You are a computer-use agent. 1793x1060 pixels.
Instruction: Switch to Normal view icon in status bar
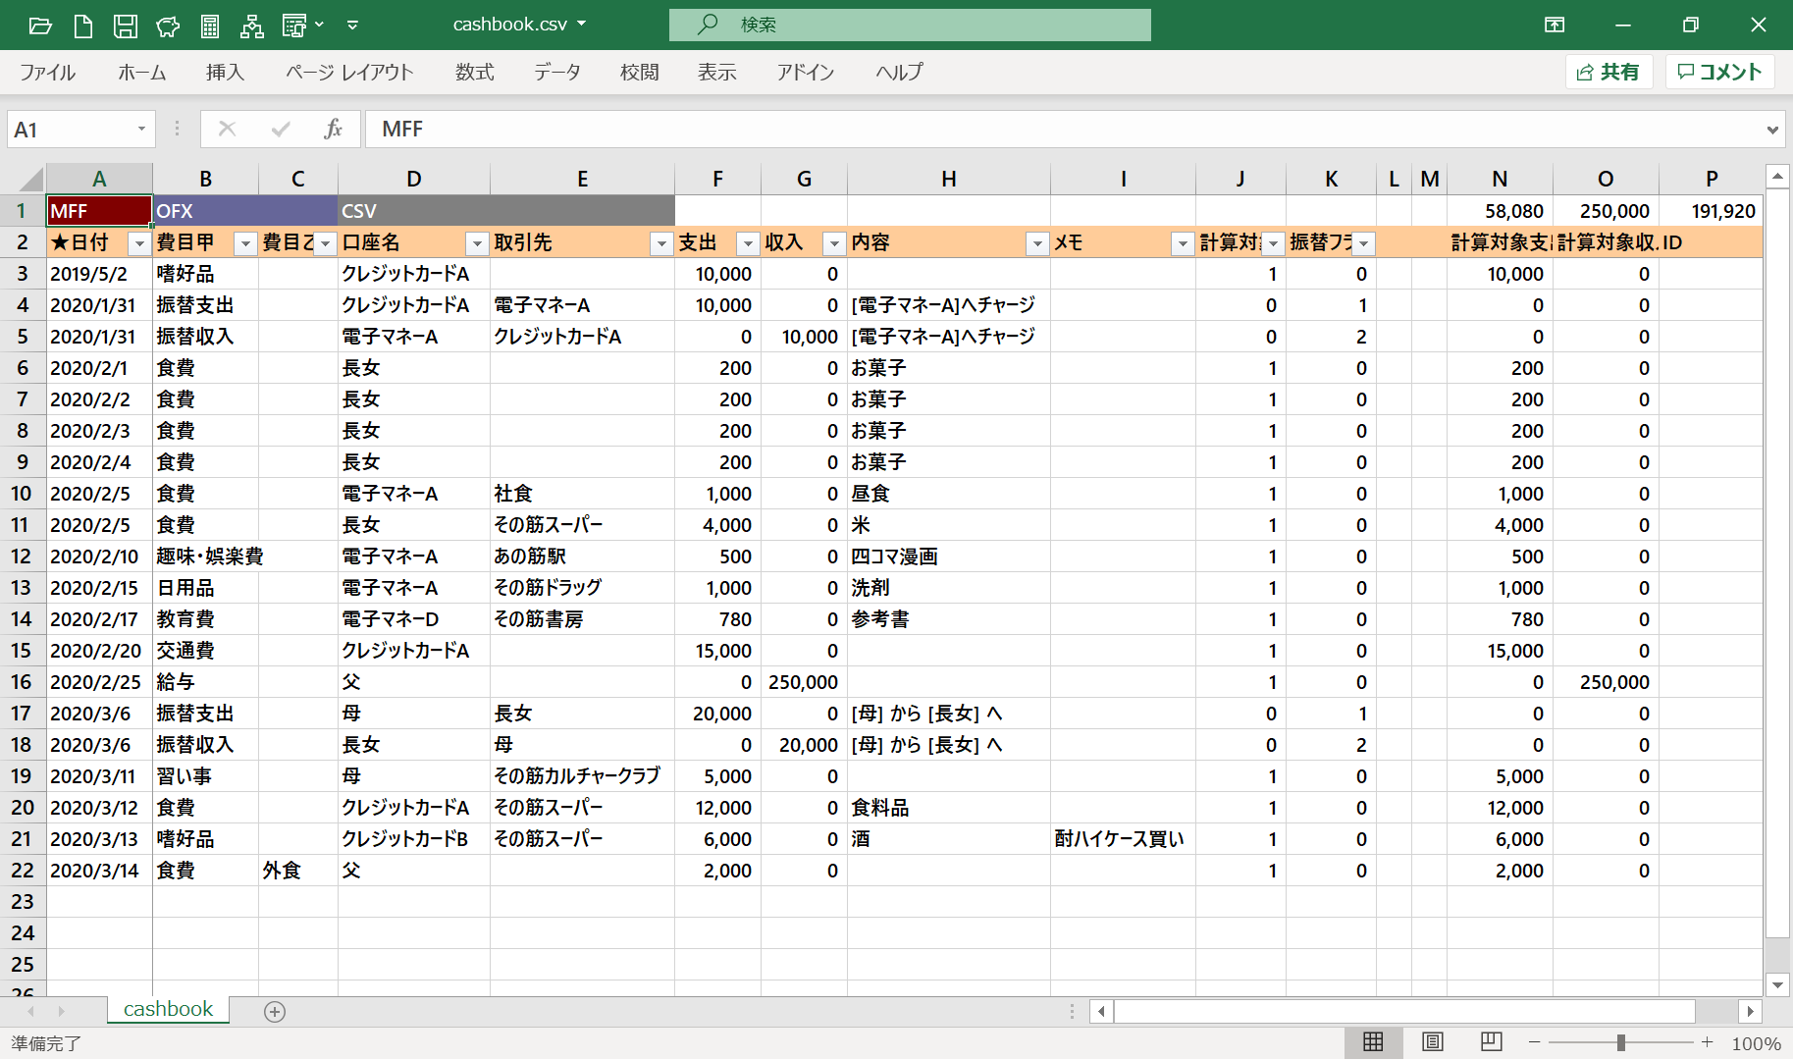pyautogui.click(x=1373, y=1042)
